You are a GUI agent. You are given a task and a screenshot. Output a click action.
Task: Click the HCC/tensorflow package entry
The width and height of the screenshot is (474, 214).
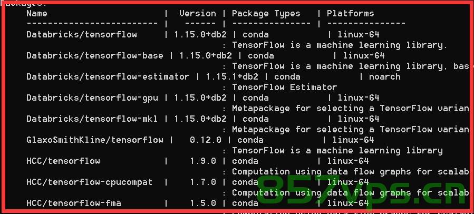click(63, 161)
